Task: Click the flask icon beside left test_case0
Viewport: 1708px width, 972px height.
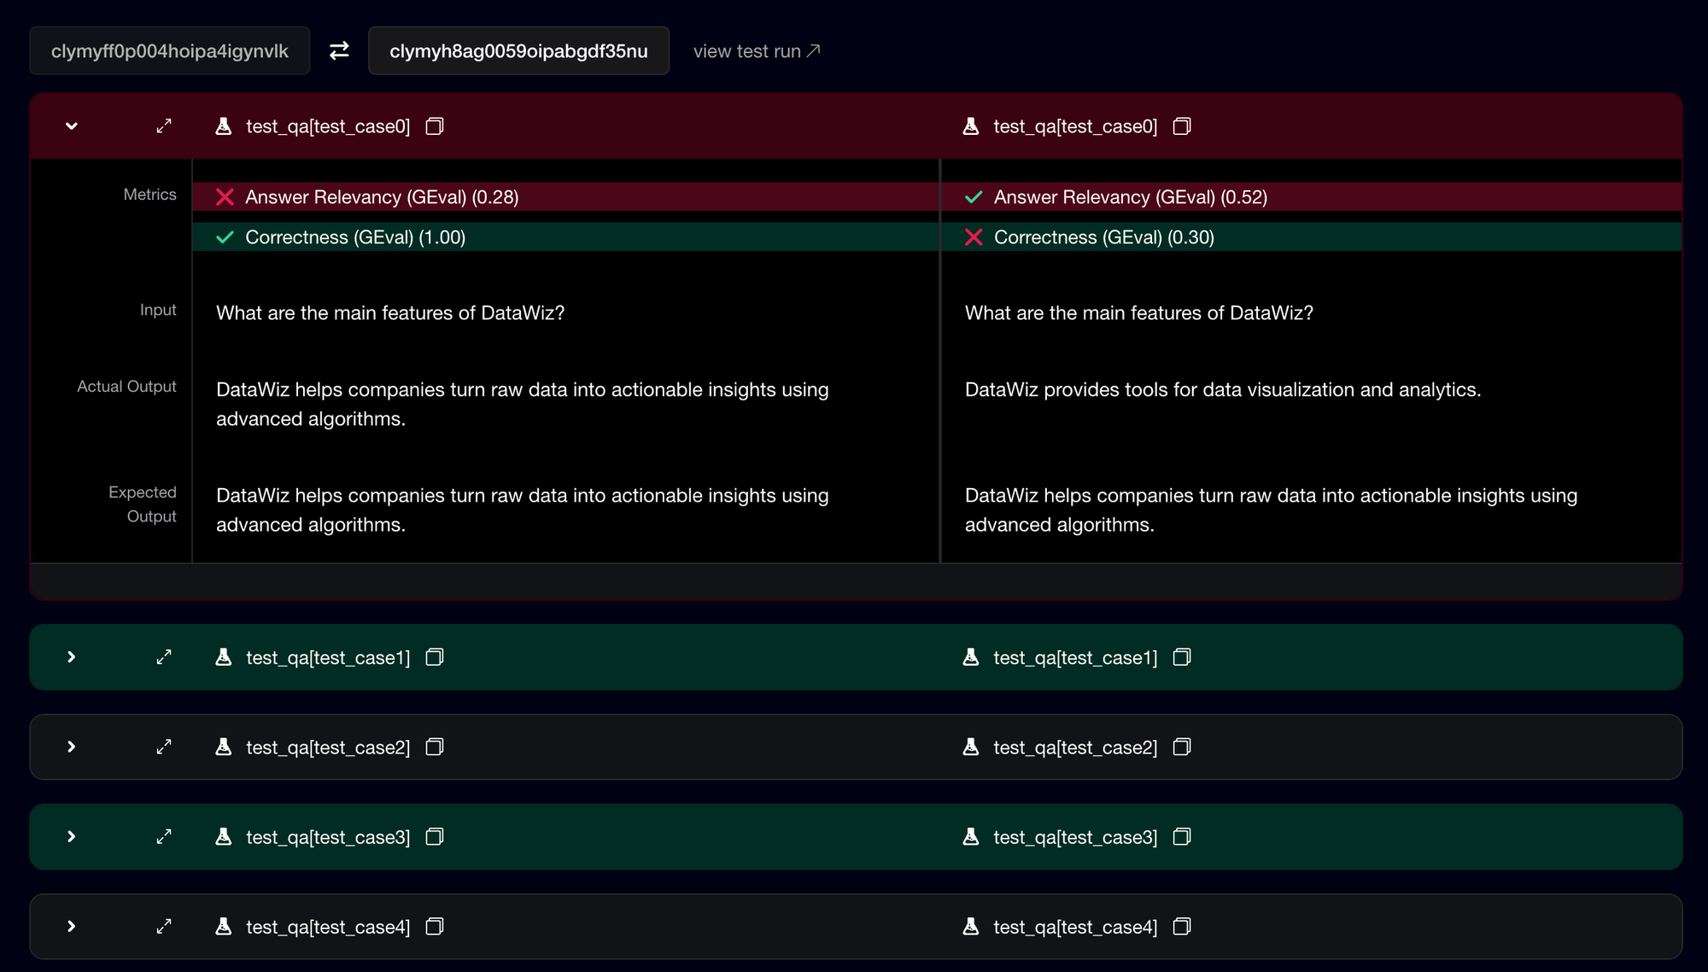Action: 224,125
